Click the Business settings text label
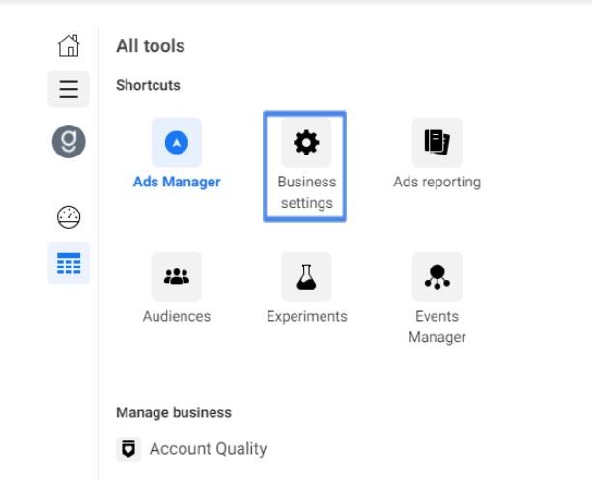 306,192
